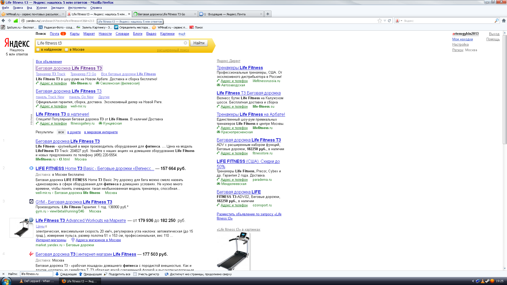This screenshot has width=507, height=285.
Task: Close the find bar with X
Action: click(3, 274)
